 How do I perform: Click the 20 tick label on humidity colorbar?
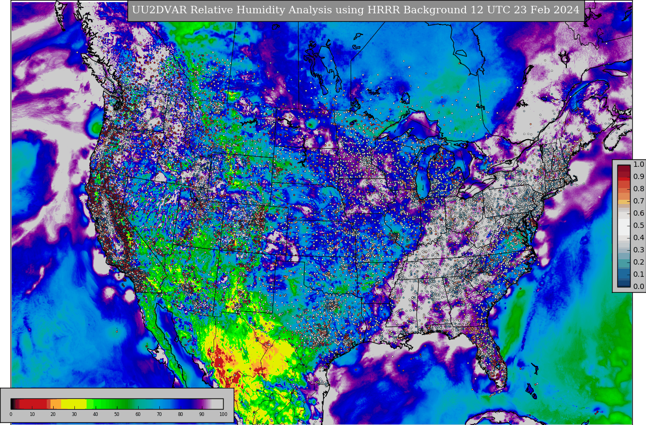[53, 414]
